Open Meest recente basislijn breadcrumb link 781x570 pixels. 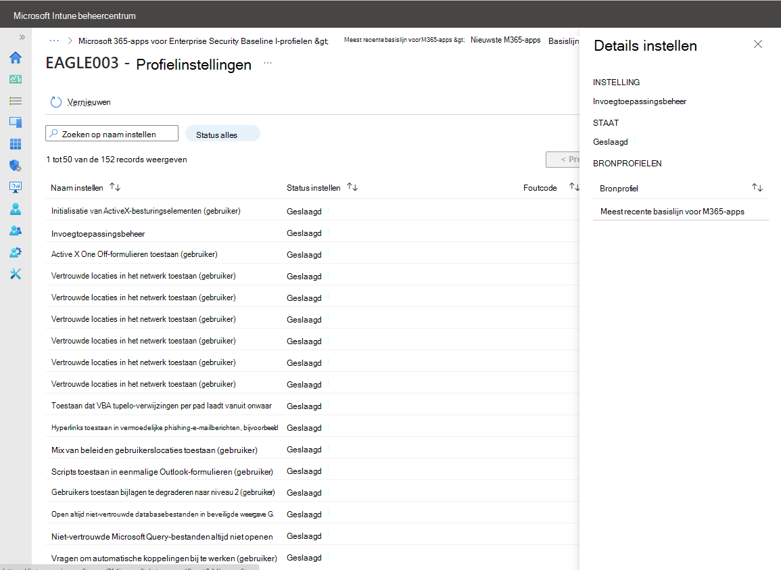click(404, 40)
